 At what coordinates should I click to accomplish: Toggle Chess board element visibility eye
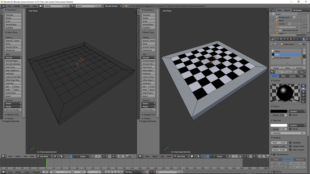coord(299,27)
